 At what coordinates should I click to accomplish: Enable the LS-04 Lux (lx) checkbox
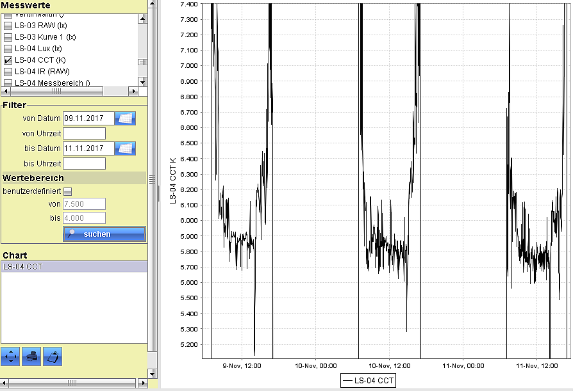click(8, 49)
